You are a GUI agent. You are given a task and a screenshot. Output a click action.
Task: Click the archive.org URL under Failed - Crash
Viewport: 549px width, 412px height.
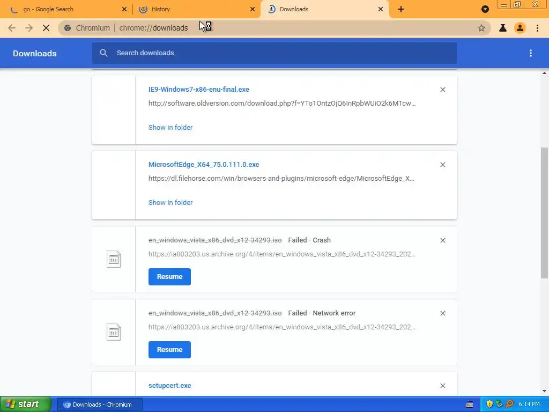pyautogui.click(x=282, y=254)
